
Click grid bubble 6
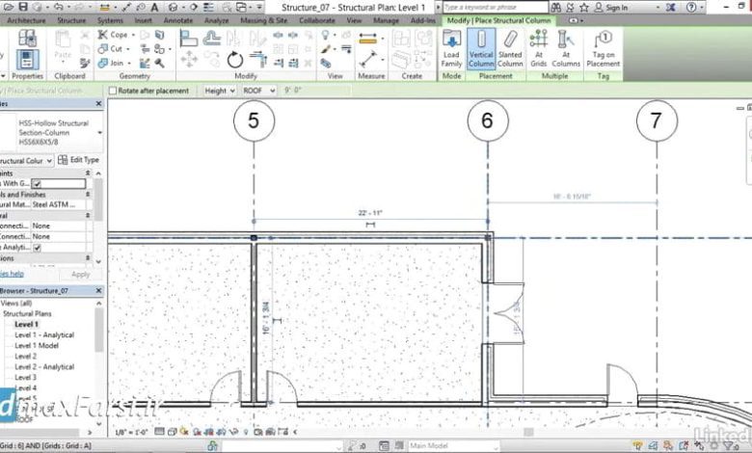(x=488, y=120)
